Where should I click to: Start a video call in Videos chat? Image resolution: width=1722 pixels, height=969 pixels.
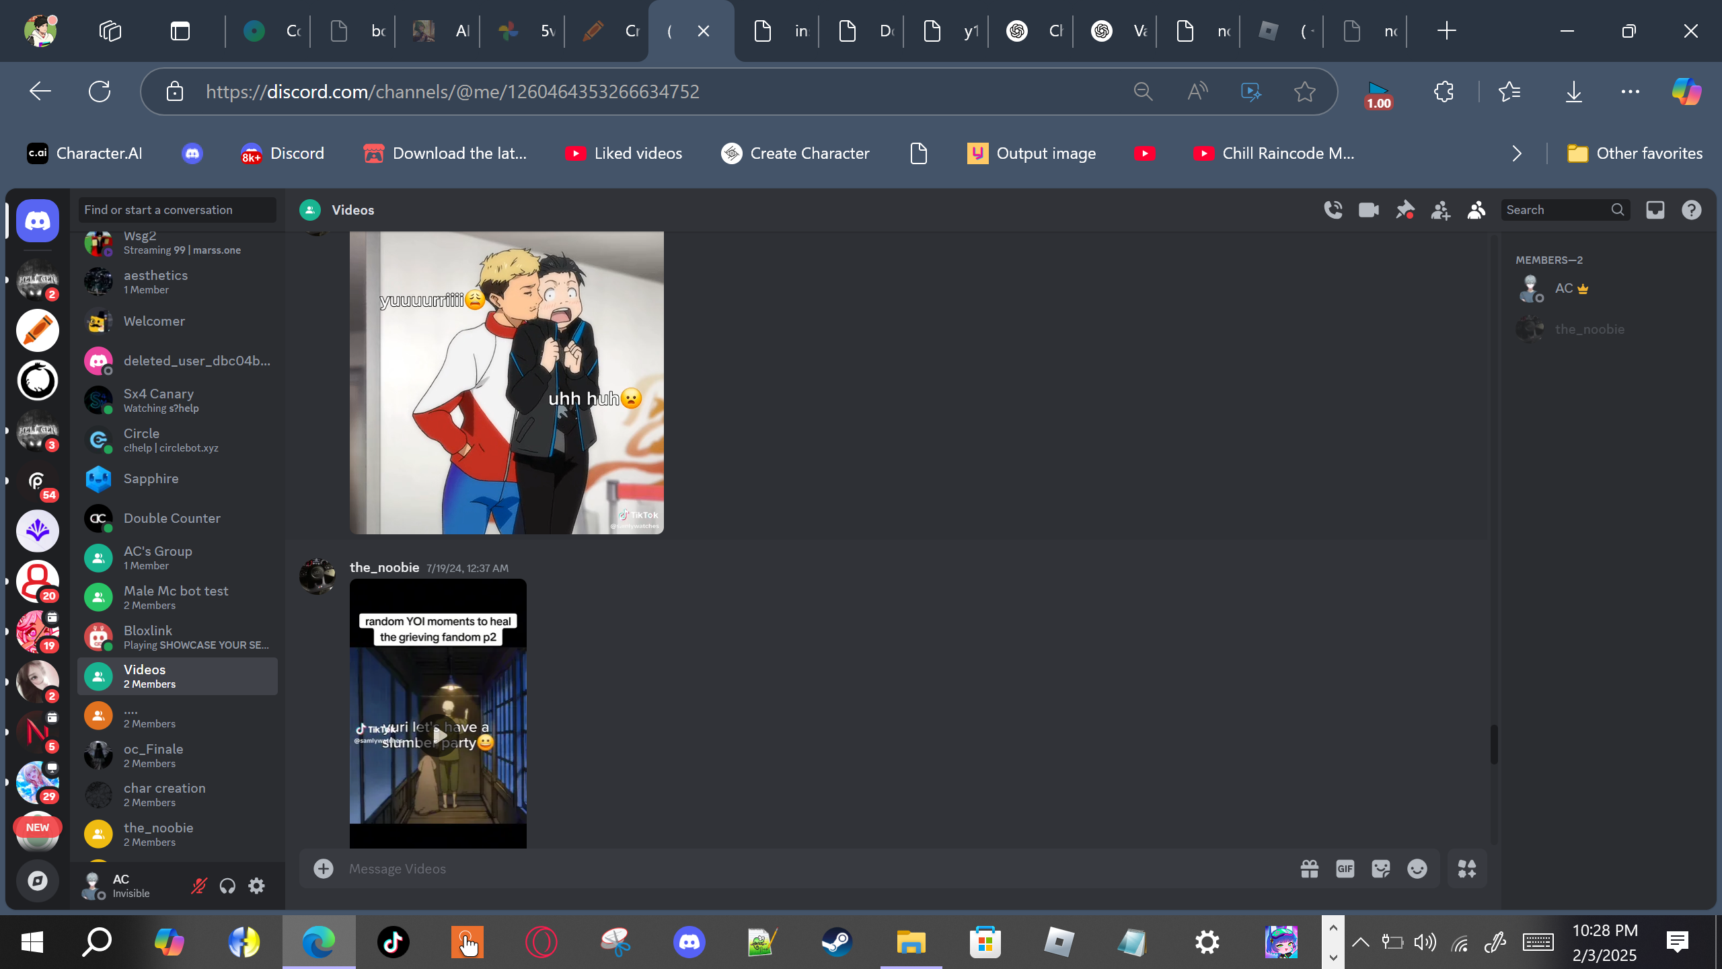[1368, 210]
